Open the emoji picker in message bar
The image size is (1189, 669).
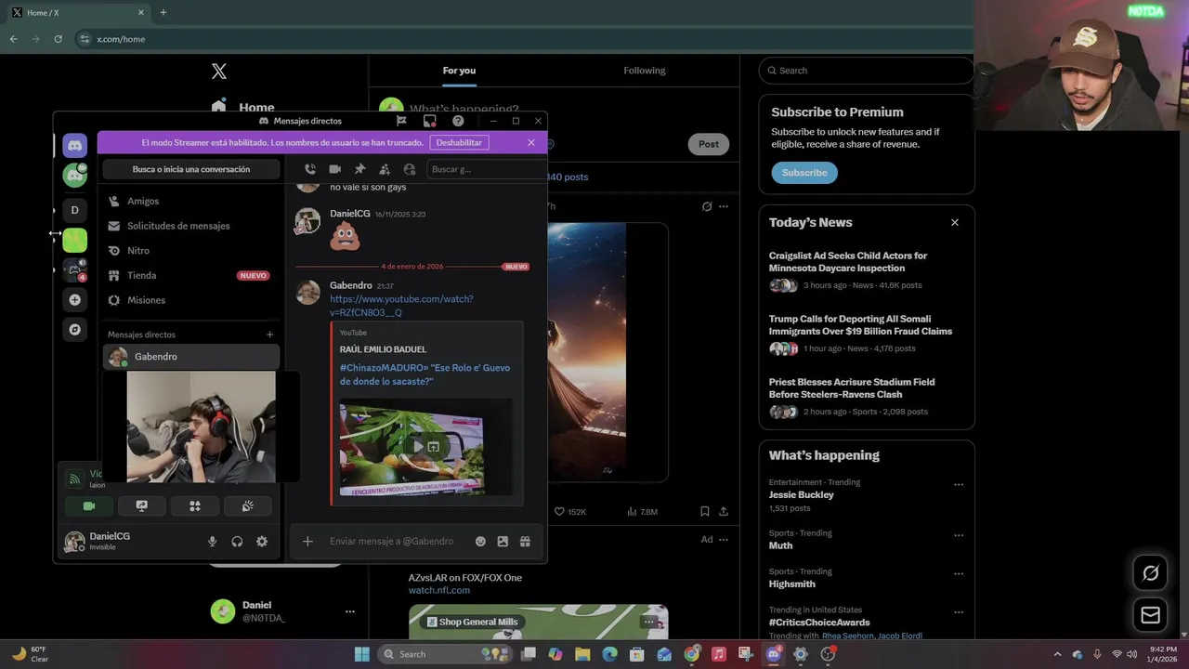tap(480, 542)
